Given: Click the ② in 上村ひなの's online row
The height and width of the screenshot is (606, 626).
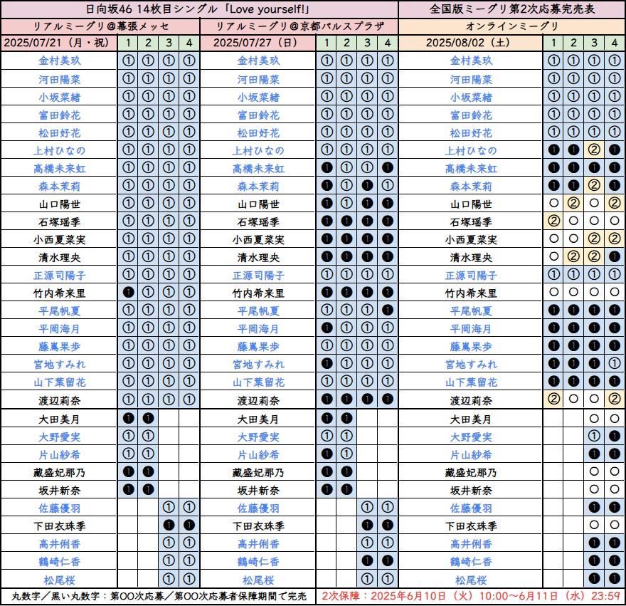Looking at the screenshot, I should (594, 150).
